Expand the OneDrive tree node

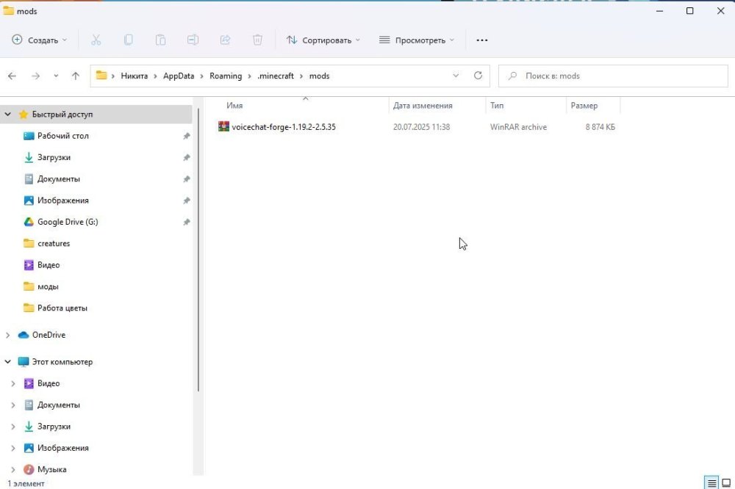point(8,335)
